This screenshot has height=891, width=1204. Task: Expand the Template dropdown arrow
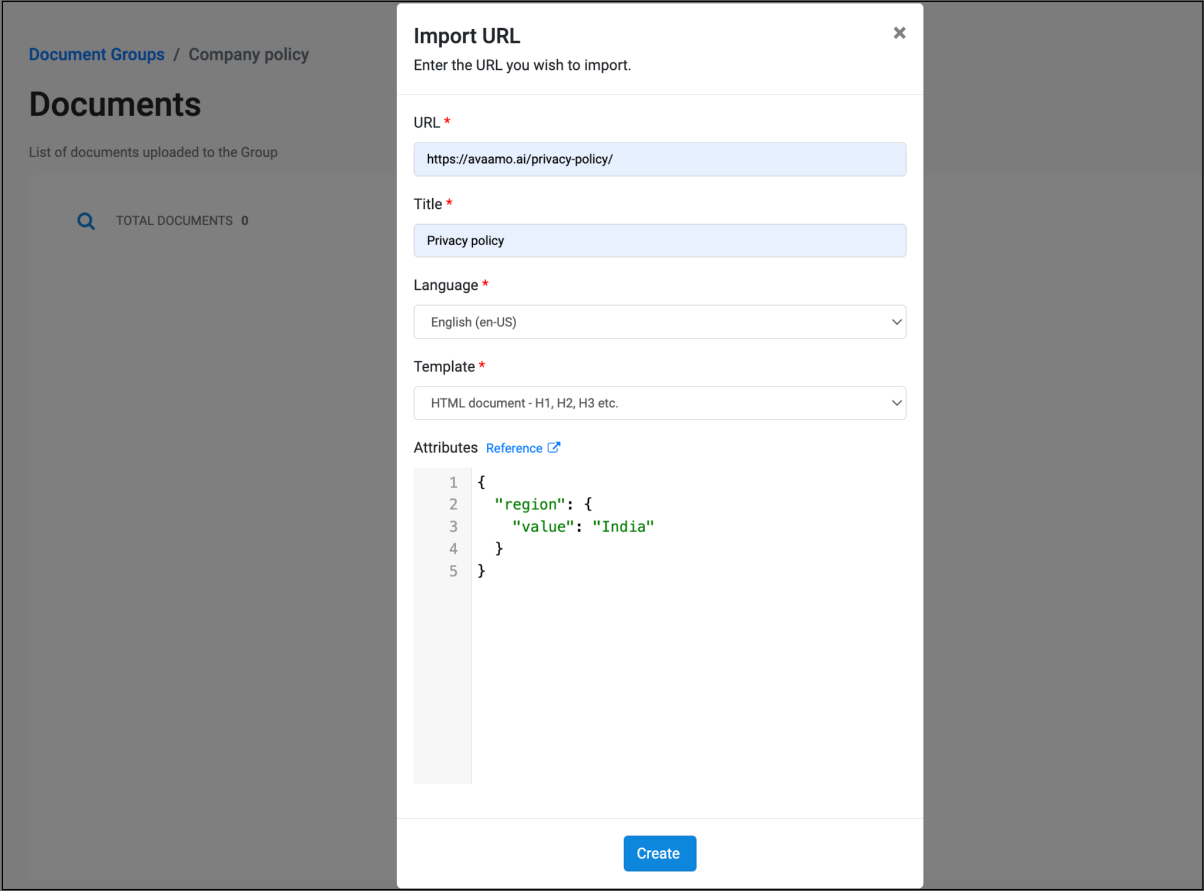896,403
